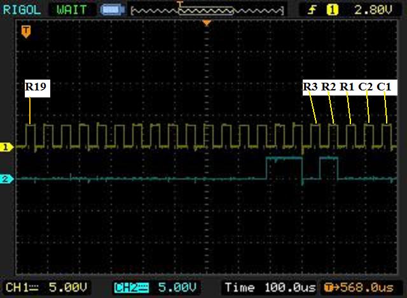Select the R19 pulse annotation label
Image resolution: width=407 pixels, height=298 pixels.
click(x=36, y=87)
